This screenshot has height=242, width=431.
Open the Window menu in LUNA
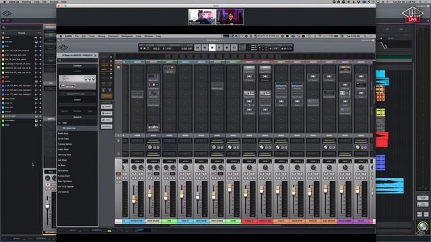(148, 36)
